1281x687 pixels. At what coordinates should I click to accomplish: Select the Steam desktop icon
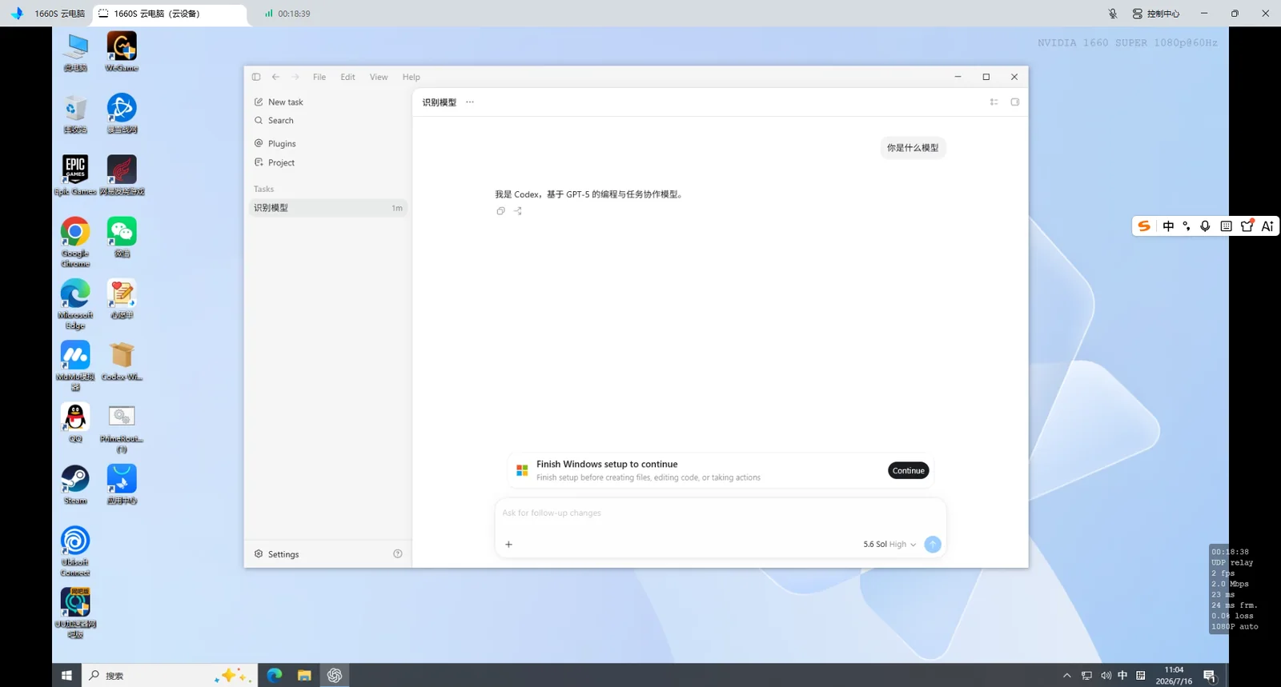pos(75,485)
